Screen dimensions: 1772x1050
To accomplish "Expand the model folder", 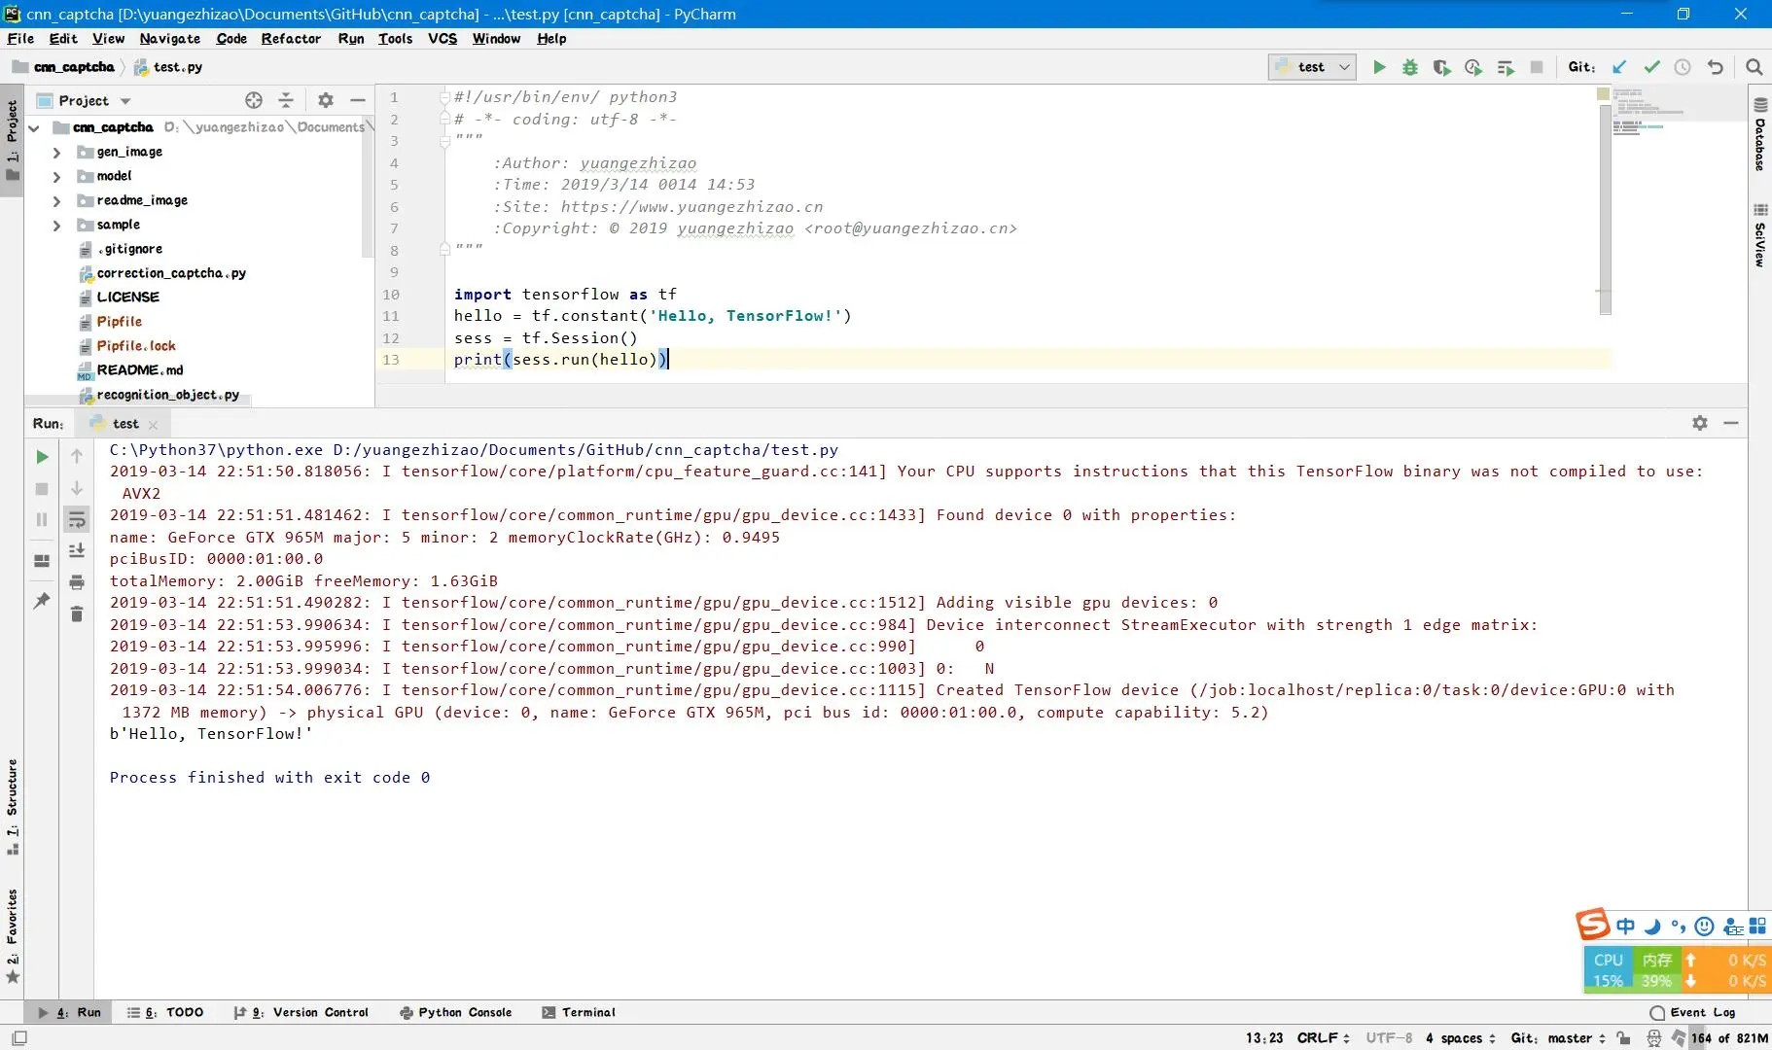I will tap(56, 176).
